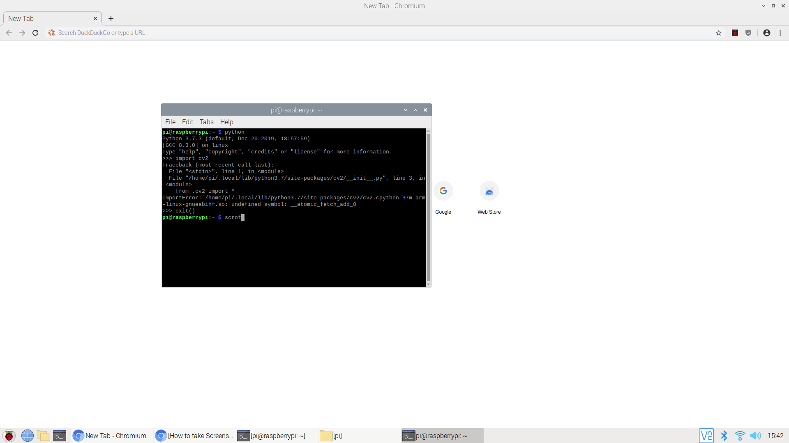Open the Chromium user profile icon
Viewport: 789px width, 443px height.
[x=767, y=33]
